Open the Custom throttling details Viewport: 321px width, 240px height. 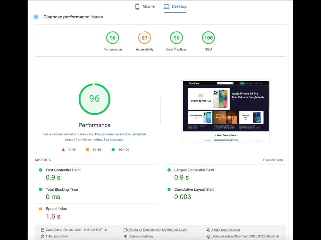point(141,236)
